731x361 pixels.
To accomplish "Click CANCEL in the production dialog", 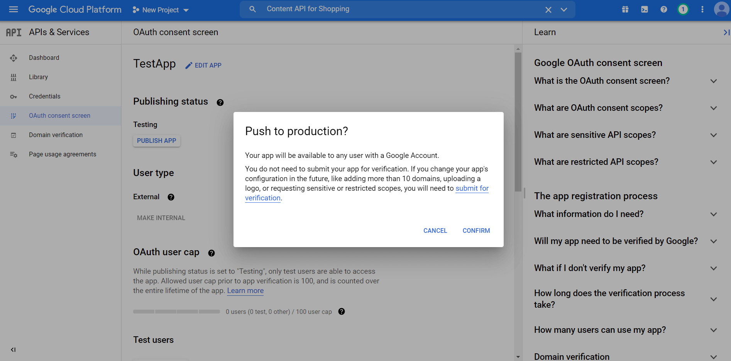I will pyautogui.click(x=435, y=230).
